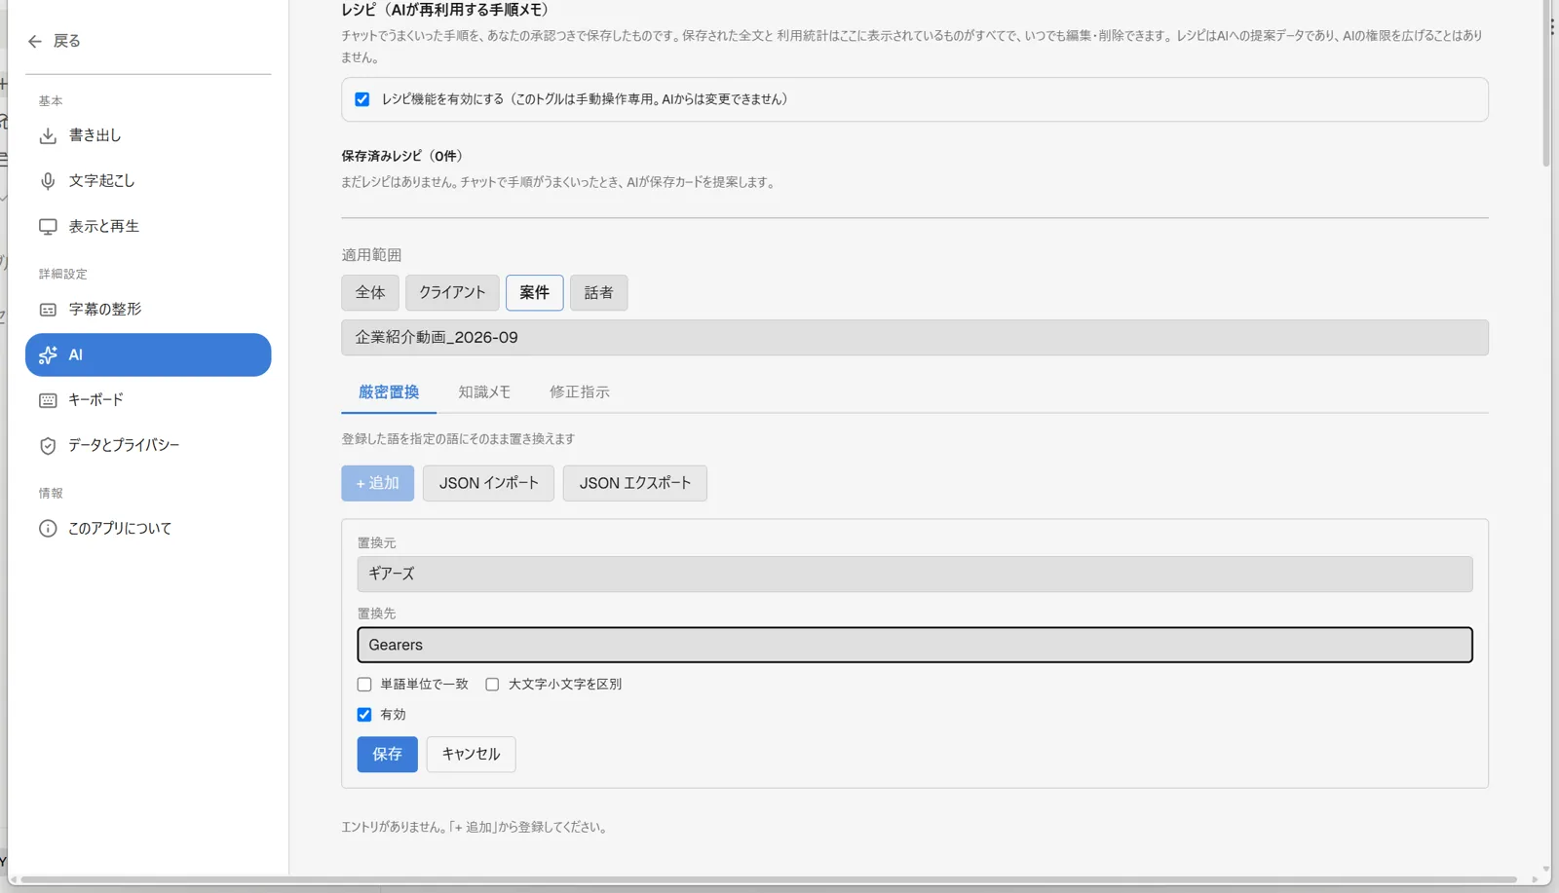The height and width of the screenshot is (893, 1559).
Task: Uncheck the 有効 checkbox
Action: click(364, 715)
